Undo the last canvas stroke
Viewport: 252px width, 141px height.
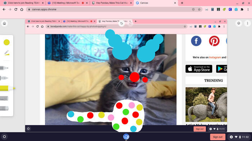coord(122,23)
